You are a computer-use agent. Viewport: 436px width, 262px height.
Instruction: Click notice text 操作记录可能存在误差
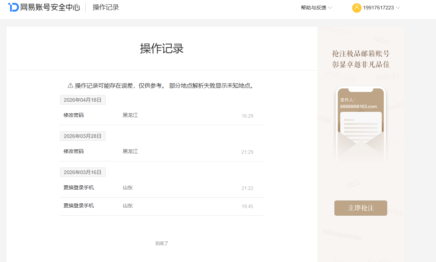pyautogui.click(x=104, y=86)
